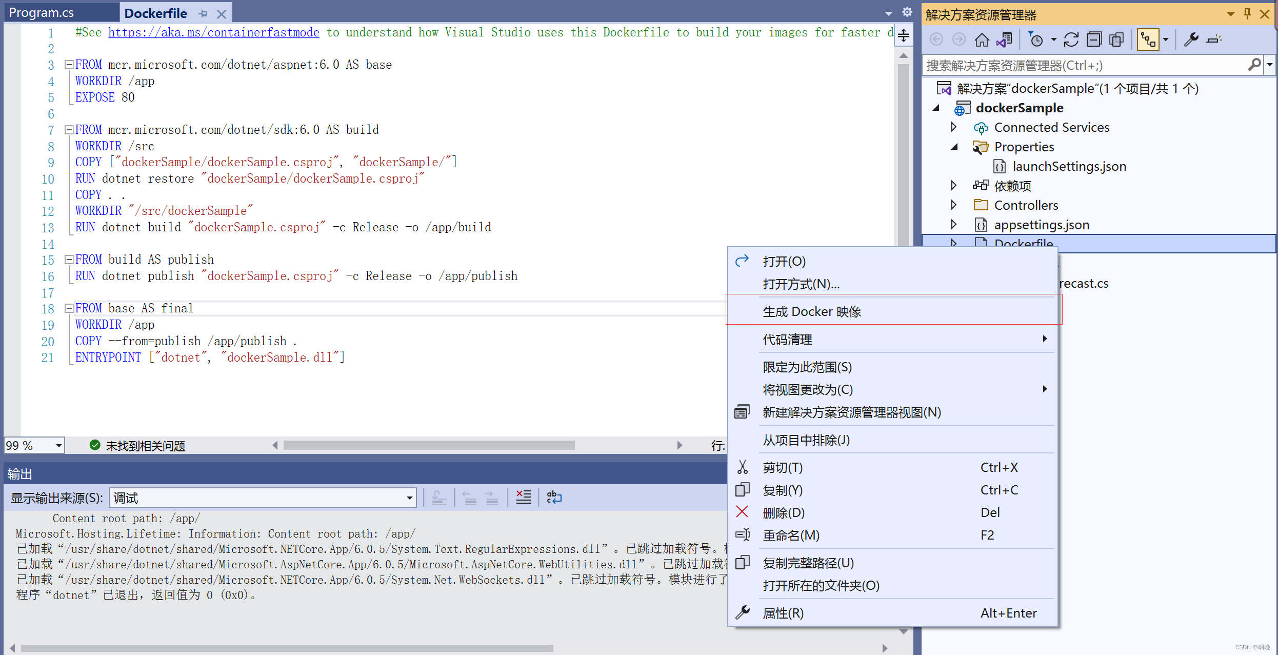1278x655 pixels.
Task: Click the Collapse All icon in Solution Explorer
Action: tap(1093, 39)
